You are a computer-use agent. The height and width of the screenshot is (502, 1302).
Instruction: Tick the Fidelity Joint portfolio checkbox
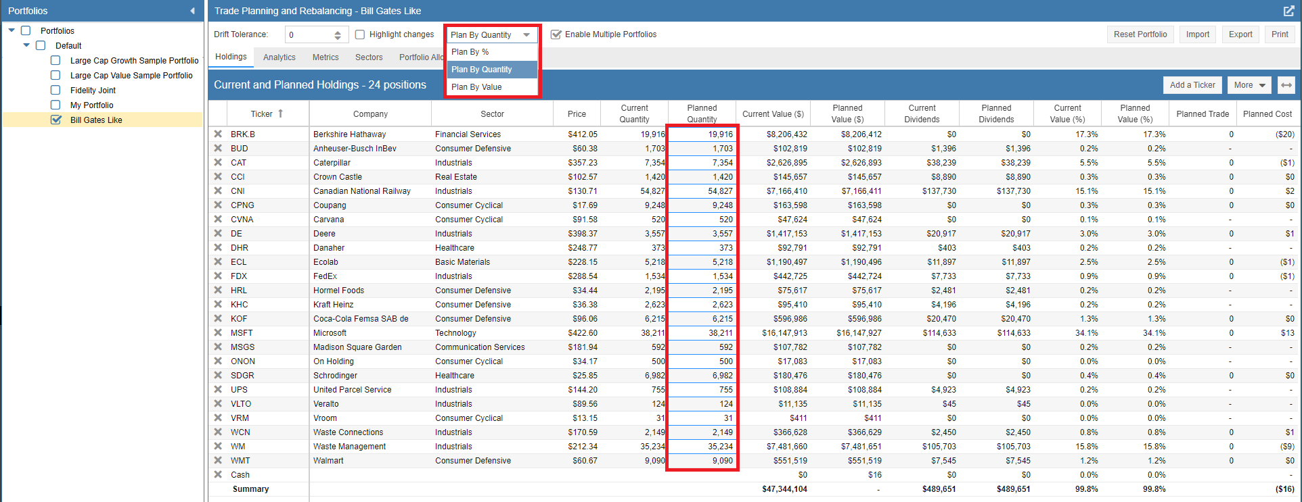[x=55, y=90]
